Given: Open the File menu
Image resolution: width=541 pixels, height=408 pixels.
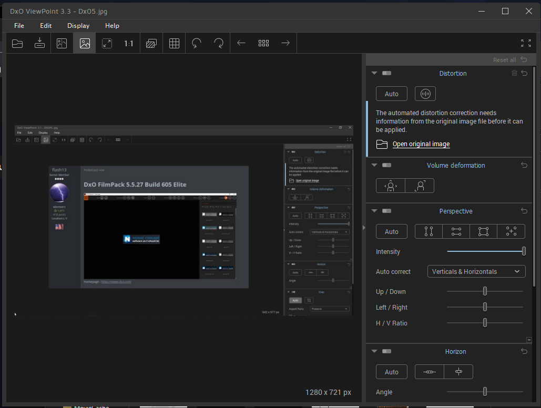Looking at the screenshot, I should click(x=19, y=26).
